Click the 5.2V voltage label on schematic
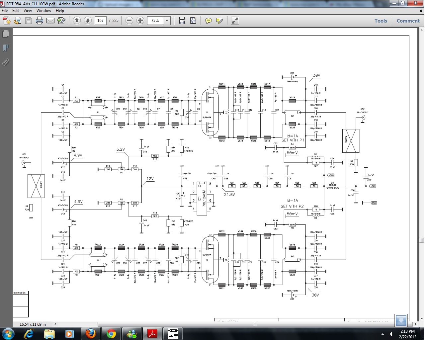 tap(121, 149)
